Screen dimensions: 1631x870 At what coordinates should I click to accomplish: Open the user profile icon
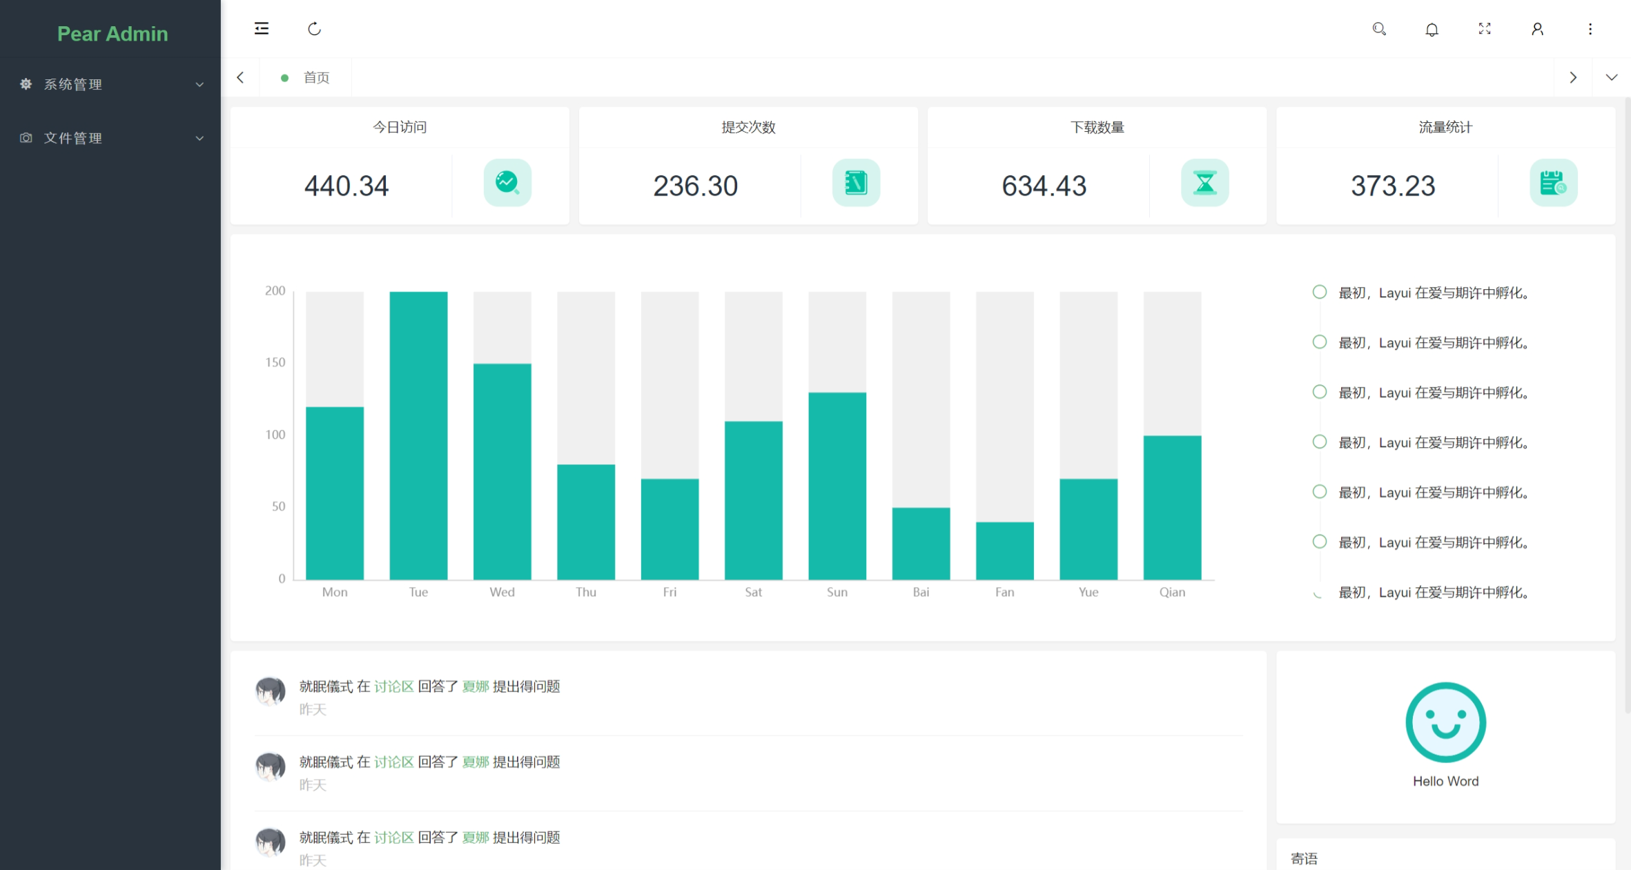click(1537, 29)
